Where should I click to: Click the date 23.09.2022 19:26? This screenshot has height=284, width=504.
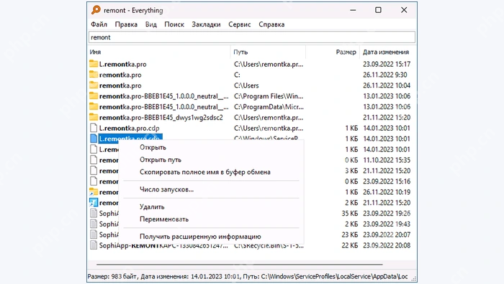click(387, 214)
